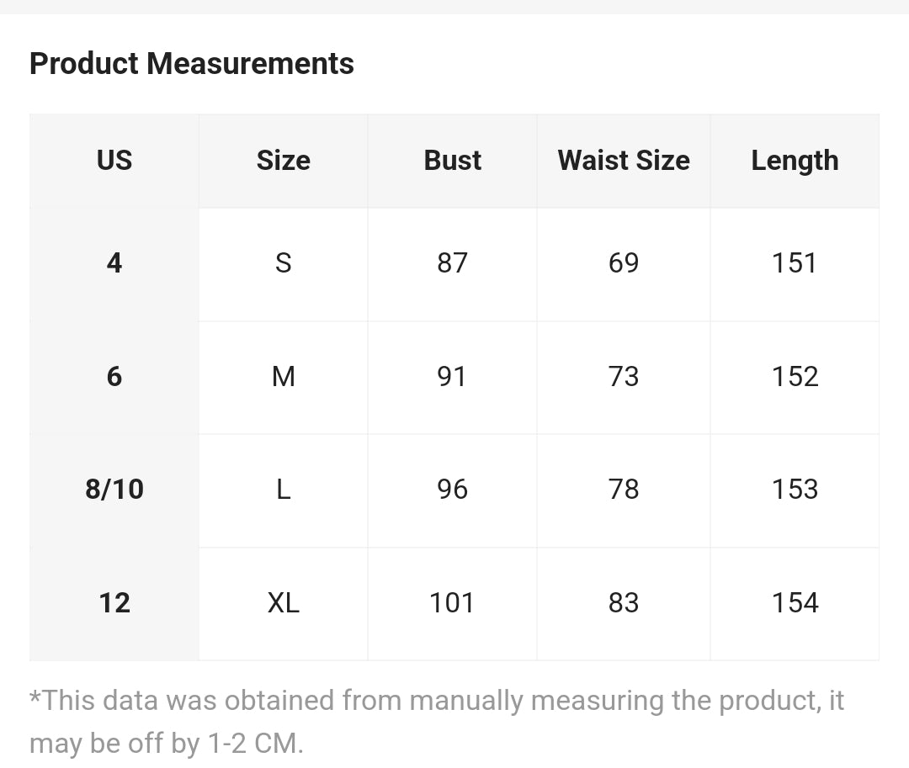Click the waist value 73
909x768 pixels.
[x=624, y=377]
